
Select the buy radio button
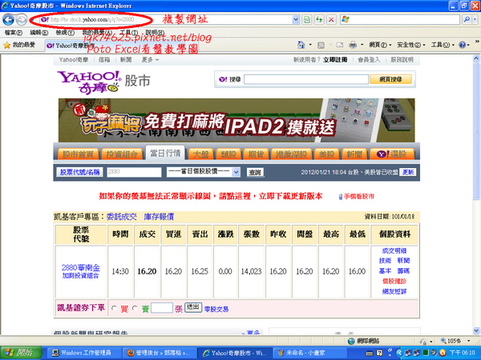(x=114, y=308)
